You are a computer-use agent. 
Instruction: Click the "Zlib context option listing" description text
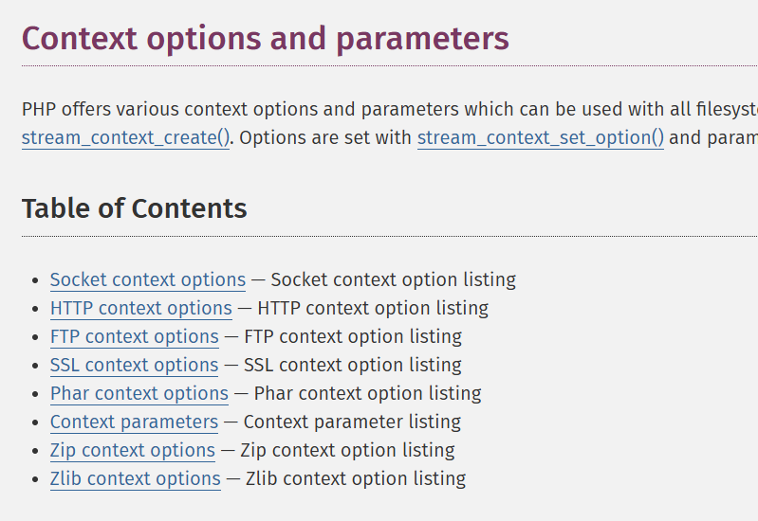pos(356,478)
